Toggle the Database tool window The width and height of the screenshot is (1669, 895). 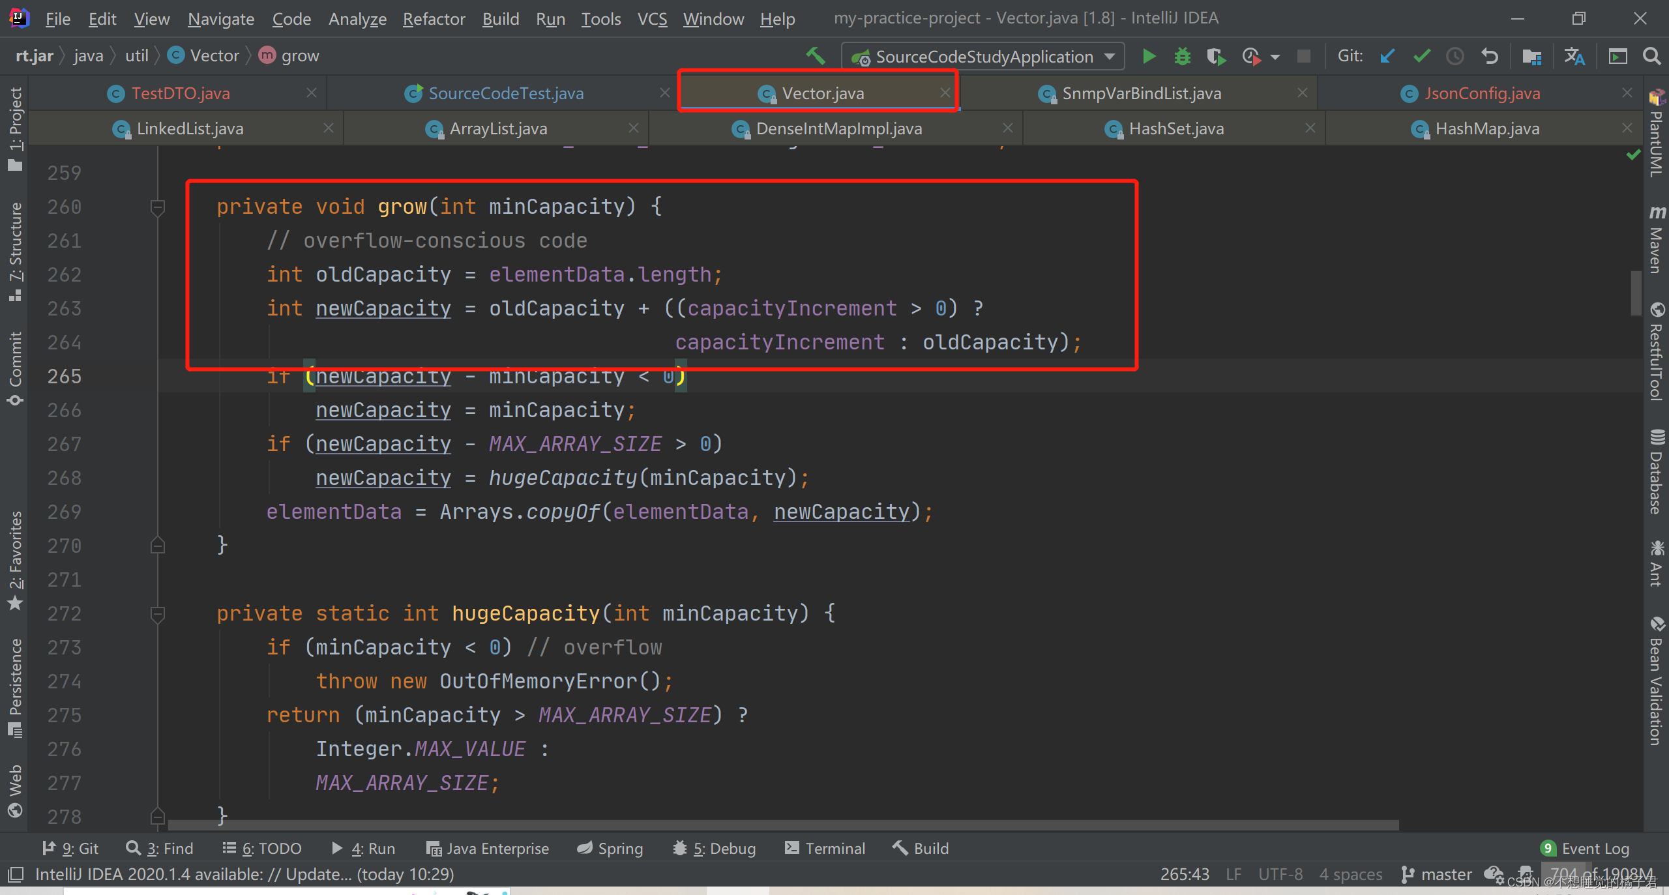pyautogui.click(x=1656, y=471)
